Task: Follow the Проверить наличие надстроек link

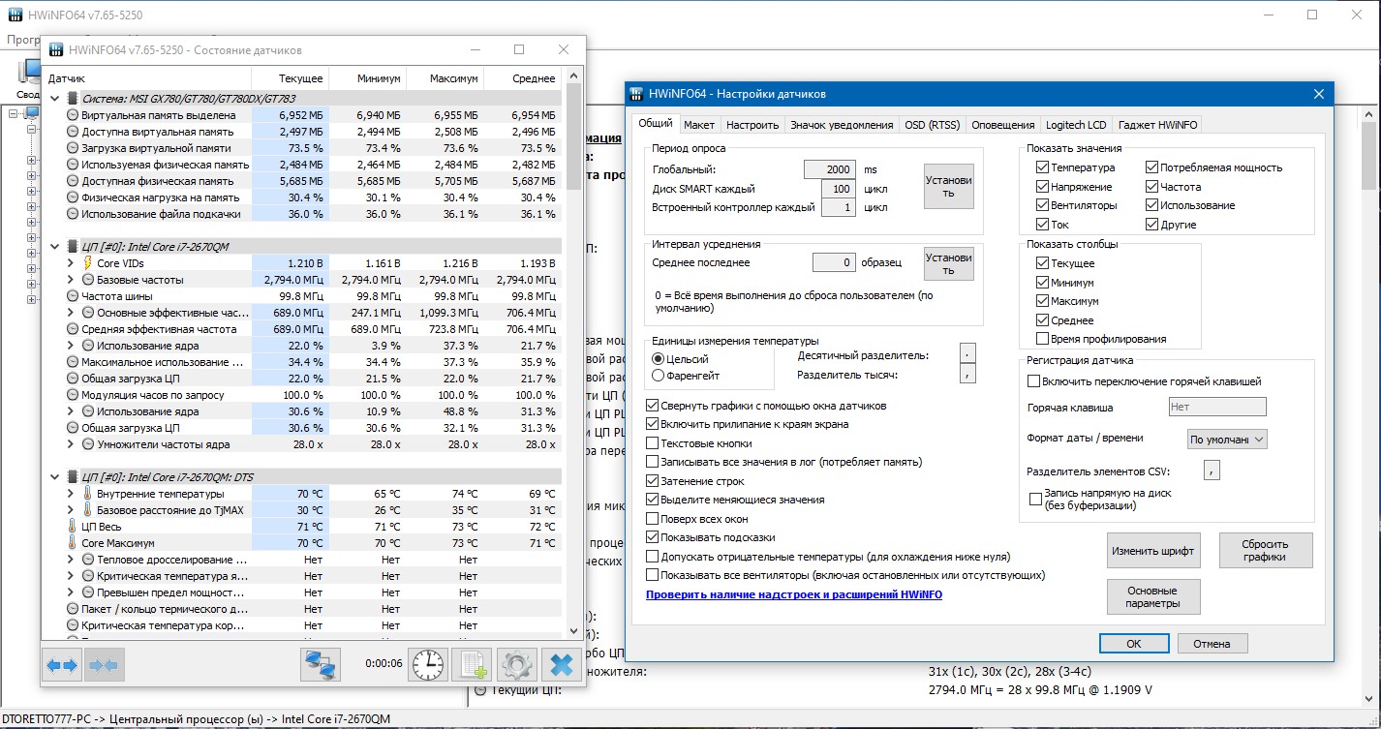Action: point(794,594)
